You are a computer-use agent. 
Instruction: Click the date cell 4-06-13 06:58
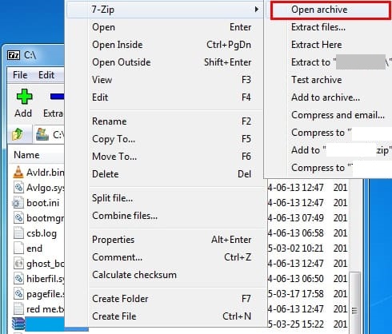[x=296, y=233]
